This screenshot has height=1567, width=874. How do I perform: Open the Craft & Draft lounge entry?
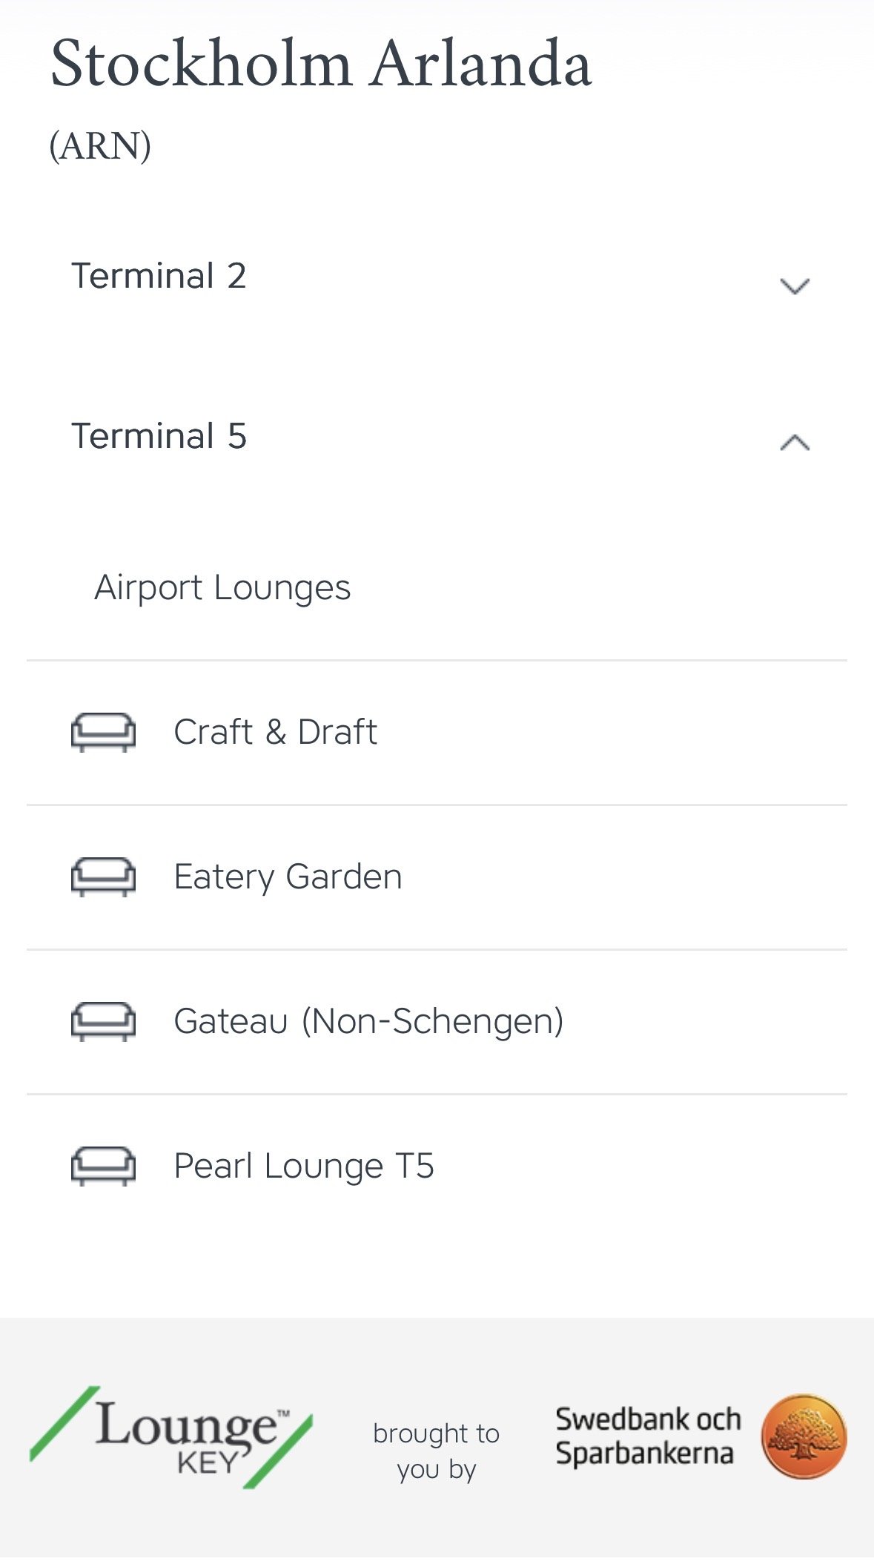coord(437,733)
